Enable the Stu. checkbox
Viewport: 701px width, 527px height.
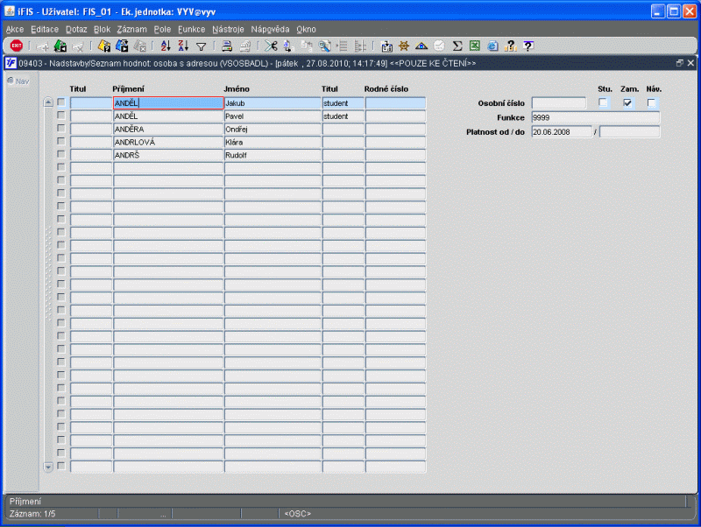(x=603, y=102)
